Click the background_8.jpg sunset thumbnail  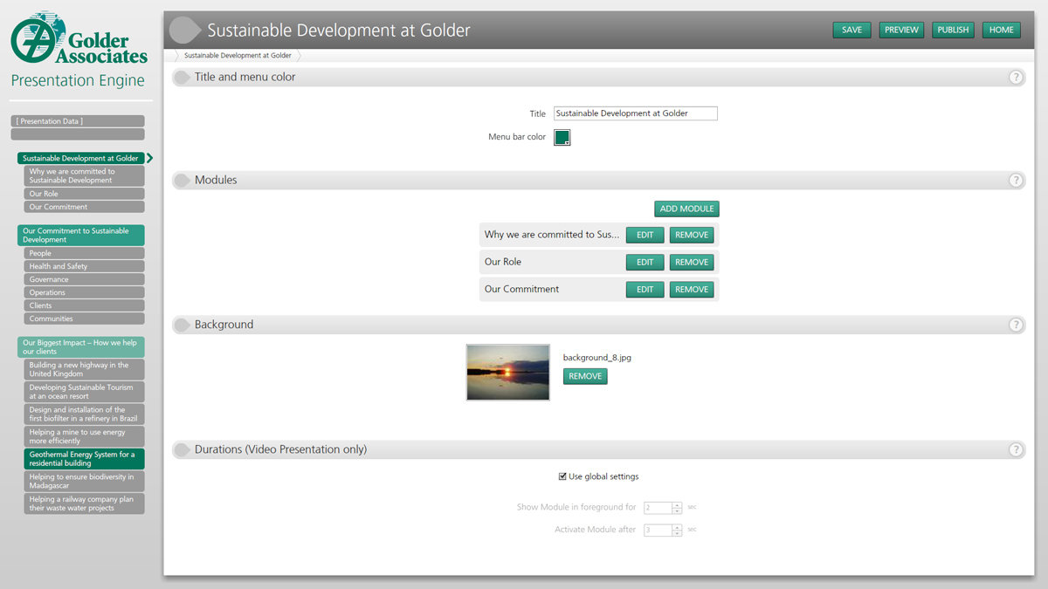click(508, 372)
